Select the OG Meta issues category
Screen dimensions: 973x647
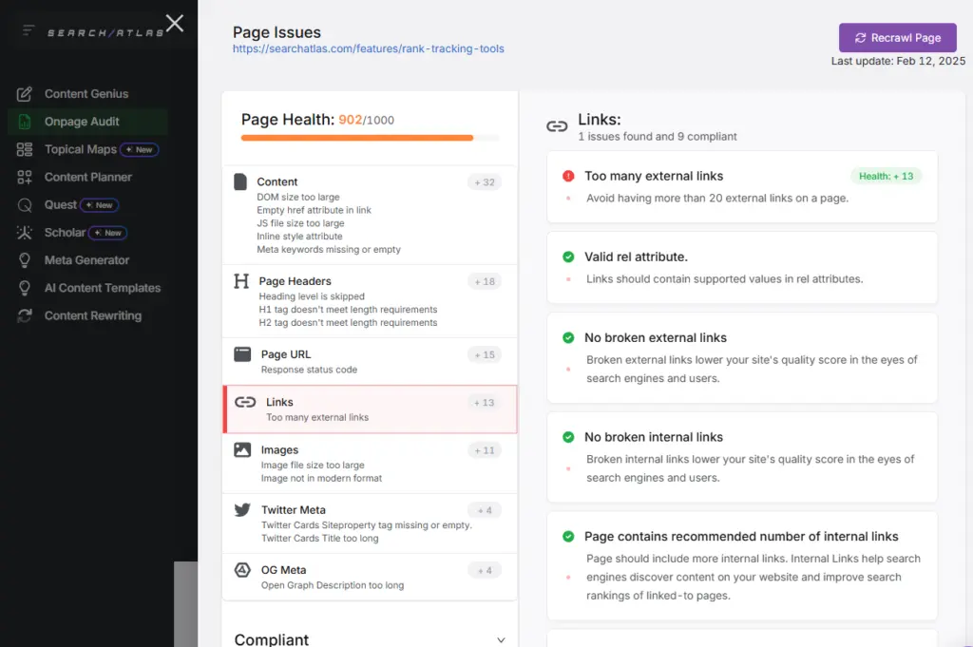coord(370,577)
